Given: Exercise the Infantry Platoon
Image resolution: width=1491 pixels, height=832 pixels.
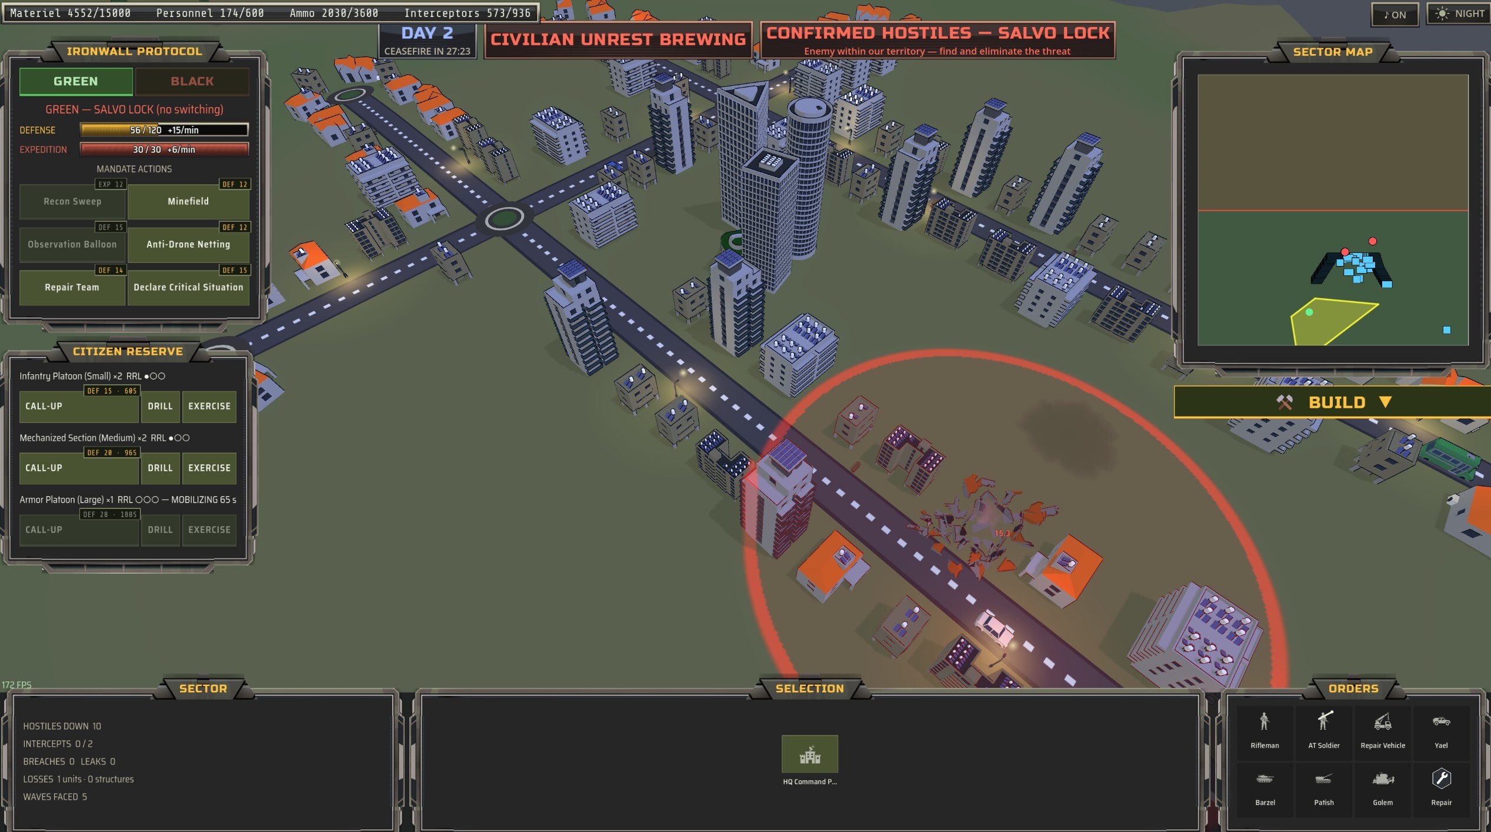Looking at the screenshot, I should pos(209,407).
